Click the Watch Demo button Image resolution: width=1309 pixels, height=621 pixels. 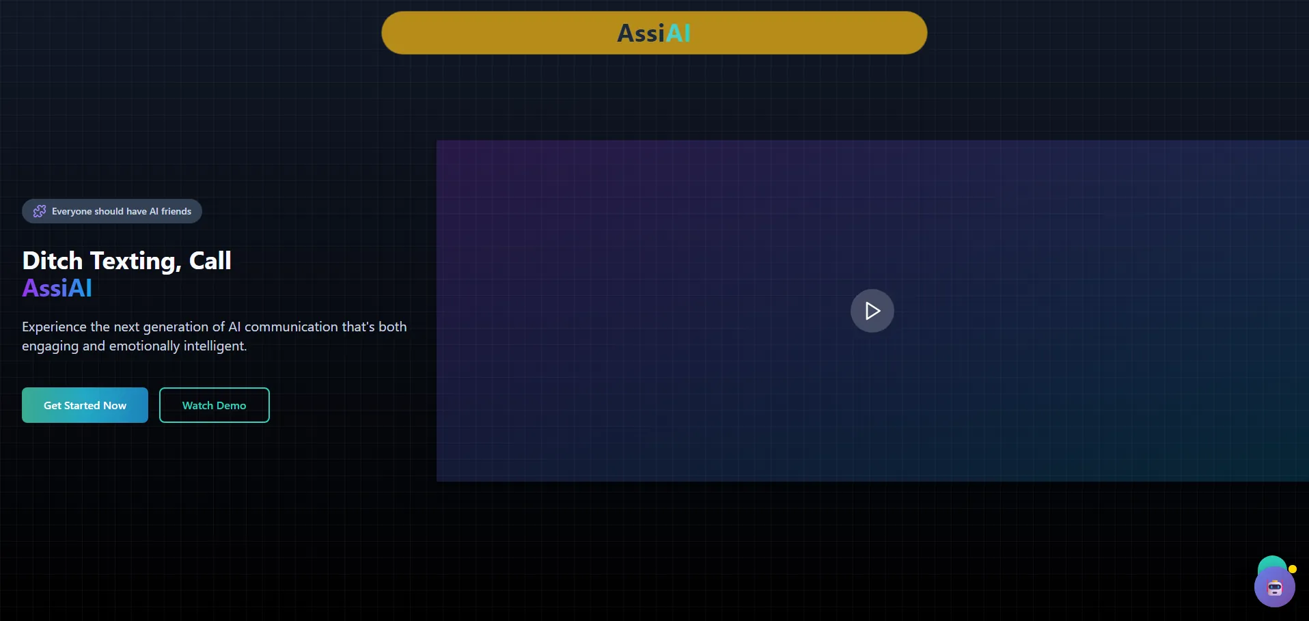[214, 405]
